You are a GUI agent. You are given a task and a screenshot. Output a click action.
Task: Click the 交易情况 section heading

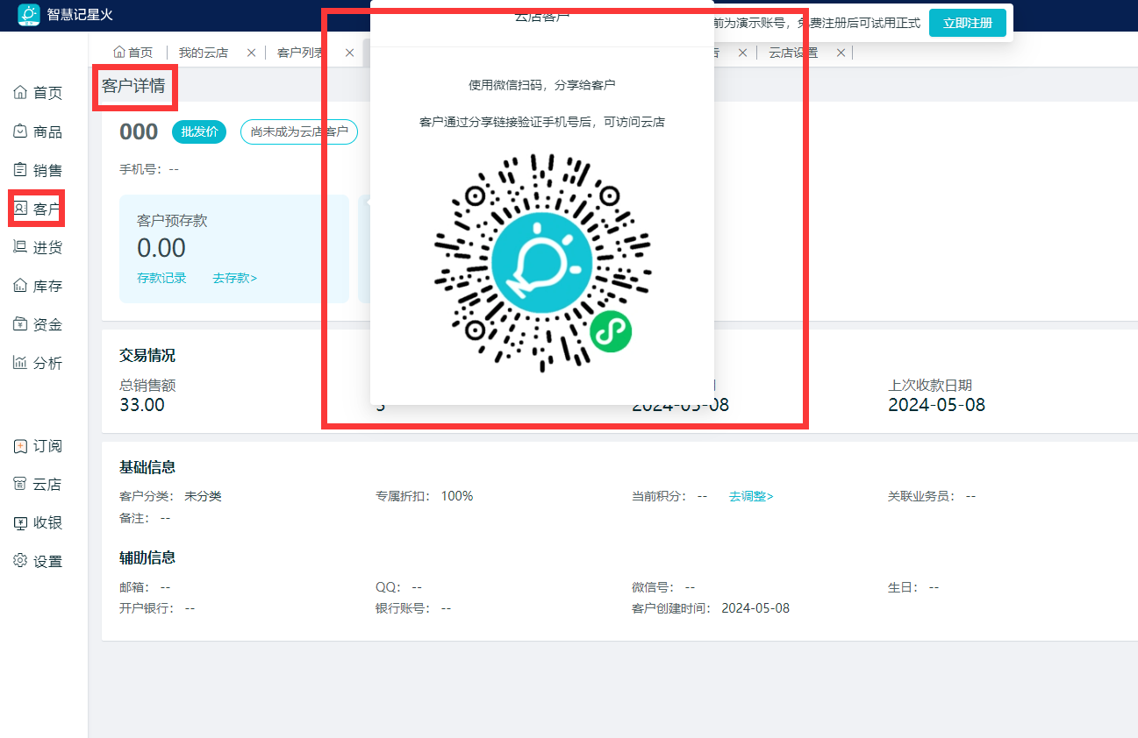[147, 355]
